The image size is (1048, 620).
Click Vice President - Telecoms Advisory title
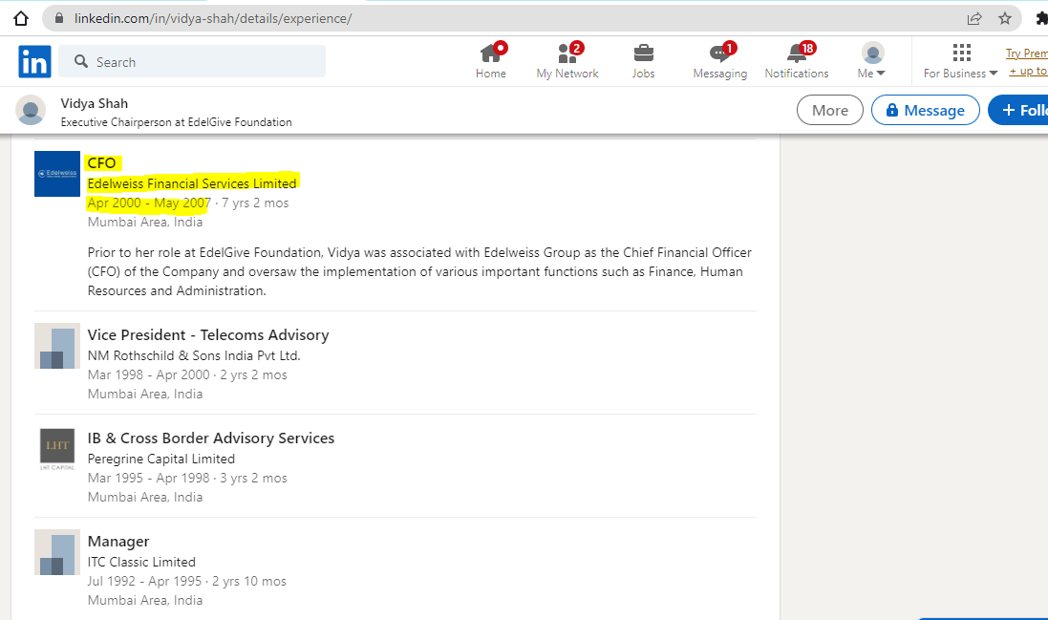tap(208, 334)
